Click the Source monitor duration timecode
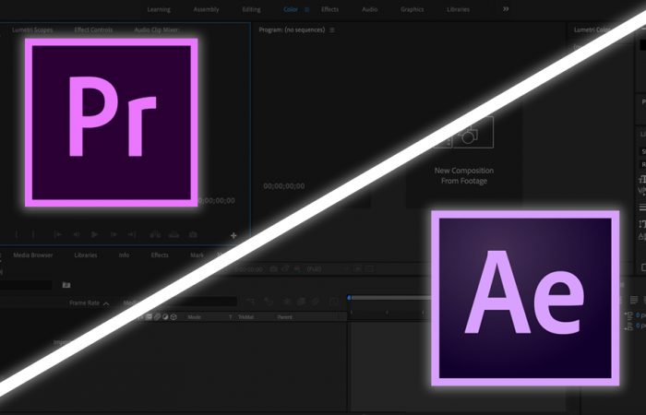The height and width of the screenshot is (415, 646). point(216,201)
